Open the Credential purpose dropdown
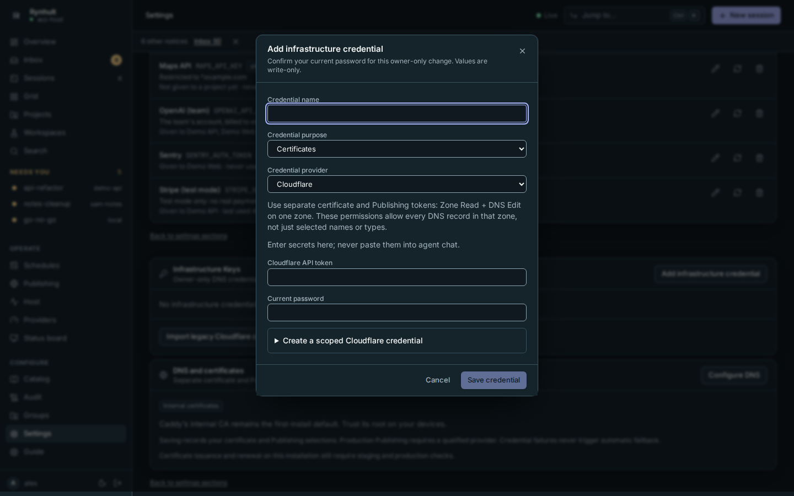This screenshot has width=794, height=496. point(397,149)
